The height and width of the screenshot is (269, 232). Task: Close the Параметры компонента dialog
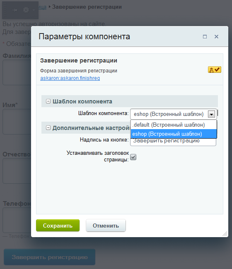216,36
